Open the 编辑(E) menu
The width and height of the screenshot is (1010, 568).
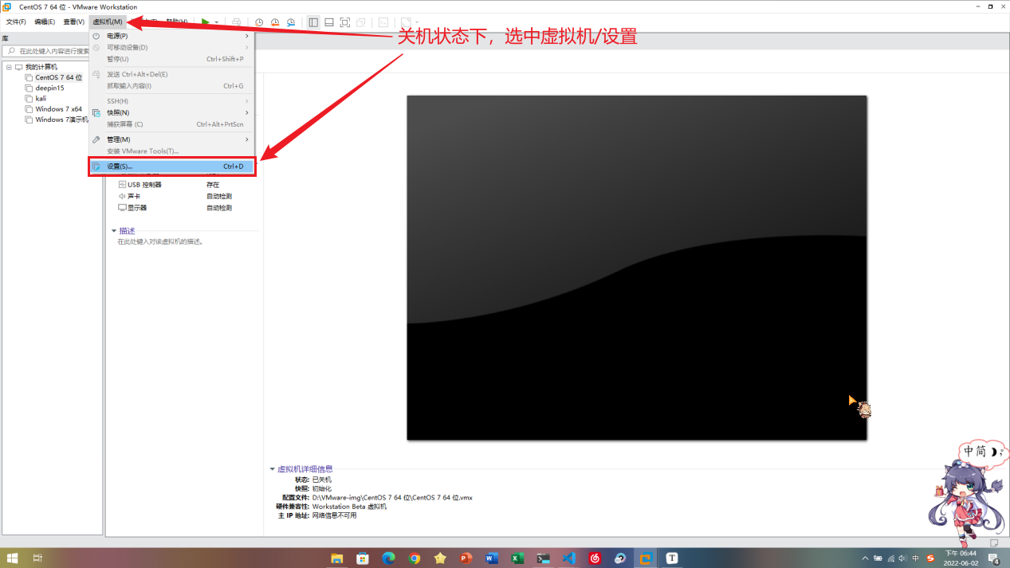[x=45, y=22]
